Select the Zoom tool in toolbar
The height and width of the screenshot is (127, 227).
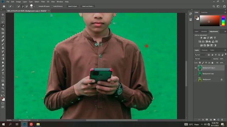3,88
